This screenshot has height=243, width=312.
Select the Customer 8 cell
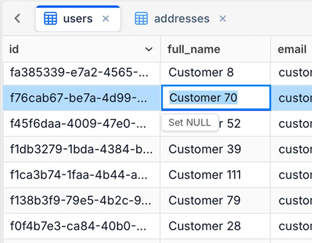215,72
